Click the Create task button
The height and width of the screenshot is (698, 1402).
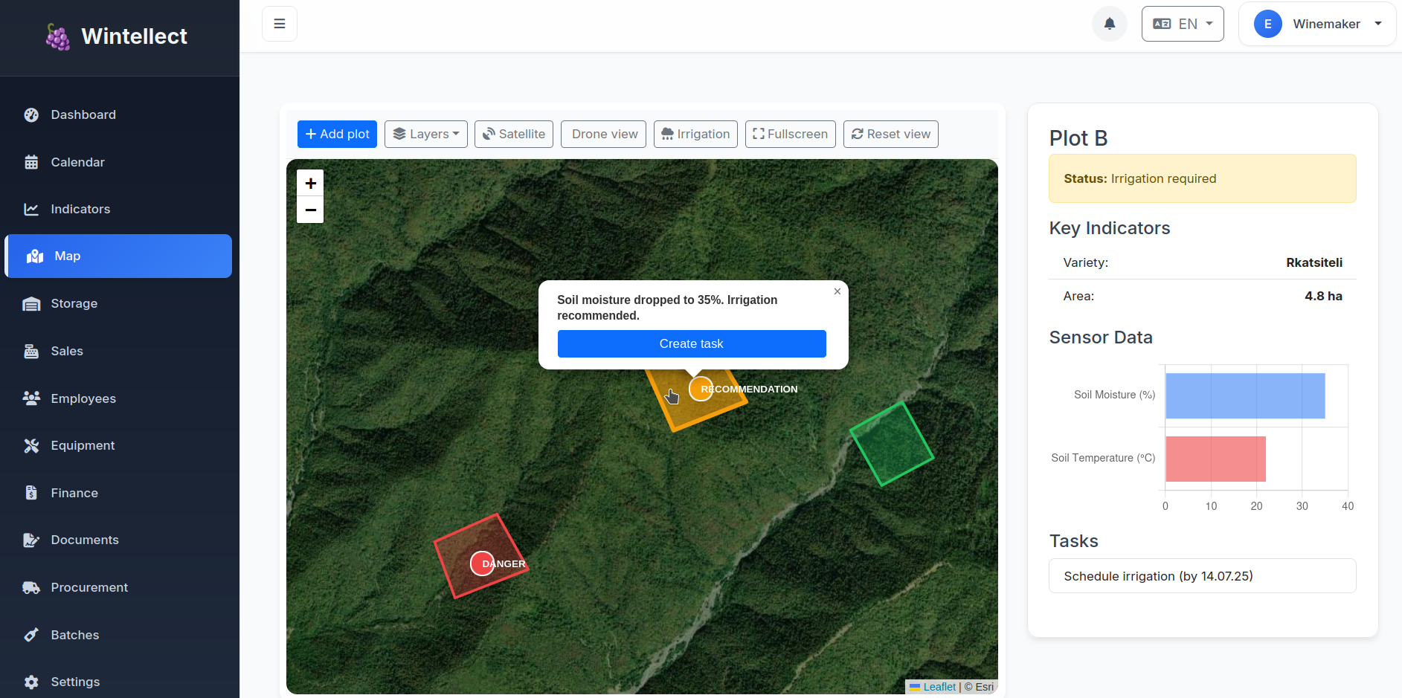pos(691,343)
